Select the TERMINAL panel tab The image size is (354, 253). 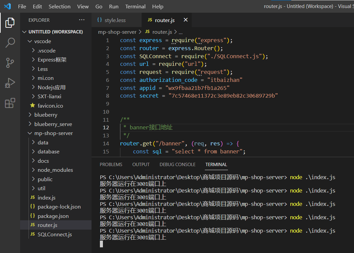tap(216, 164)
